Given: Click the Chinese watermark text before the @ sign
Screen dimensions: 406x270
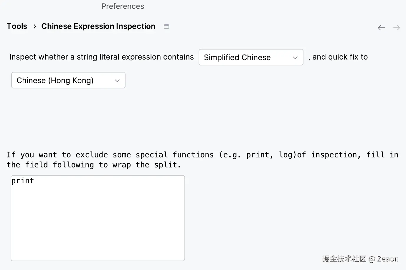Looking at the screenshot, I should point(344,259).
